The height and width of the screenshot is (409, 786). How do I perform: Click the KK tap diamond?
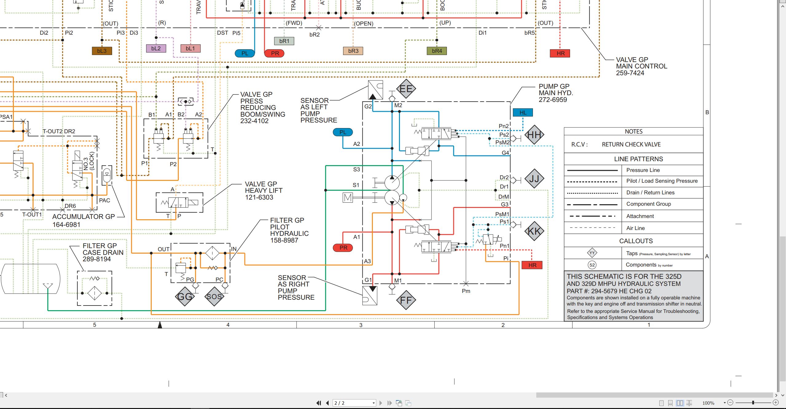coord(534,231)
